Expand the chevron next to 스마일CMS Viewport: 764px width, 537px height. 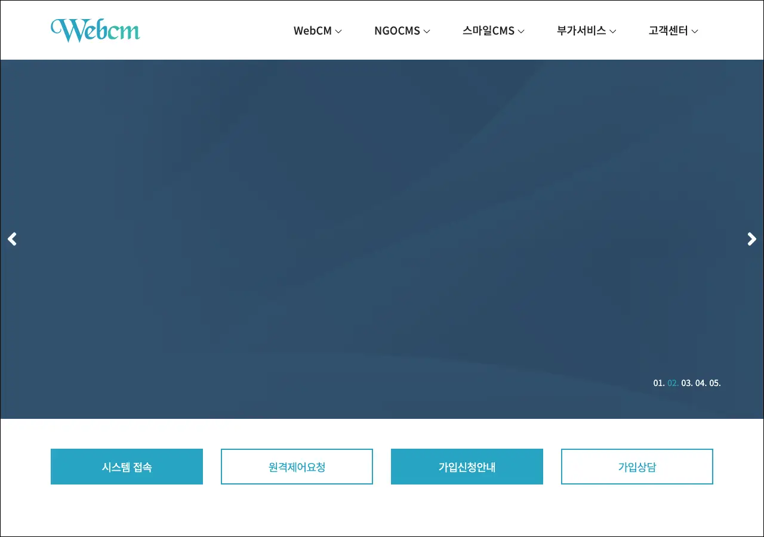[x=521, y=32]
